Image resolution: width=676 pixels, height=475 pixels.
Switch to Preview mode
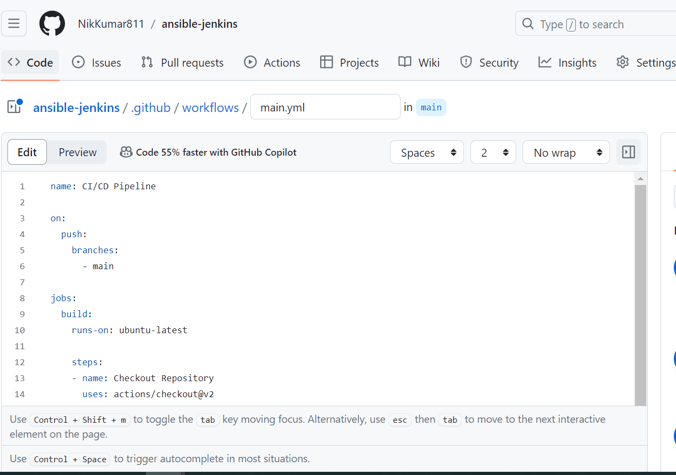coord(77,152)
